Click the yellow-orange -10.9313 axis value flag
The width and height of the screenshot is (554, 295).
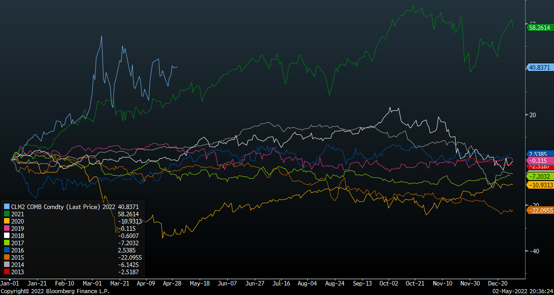[x=540, y=185]
